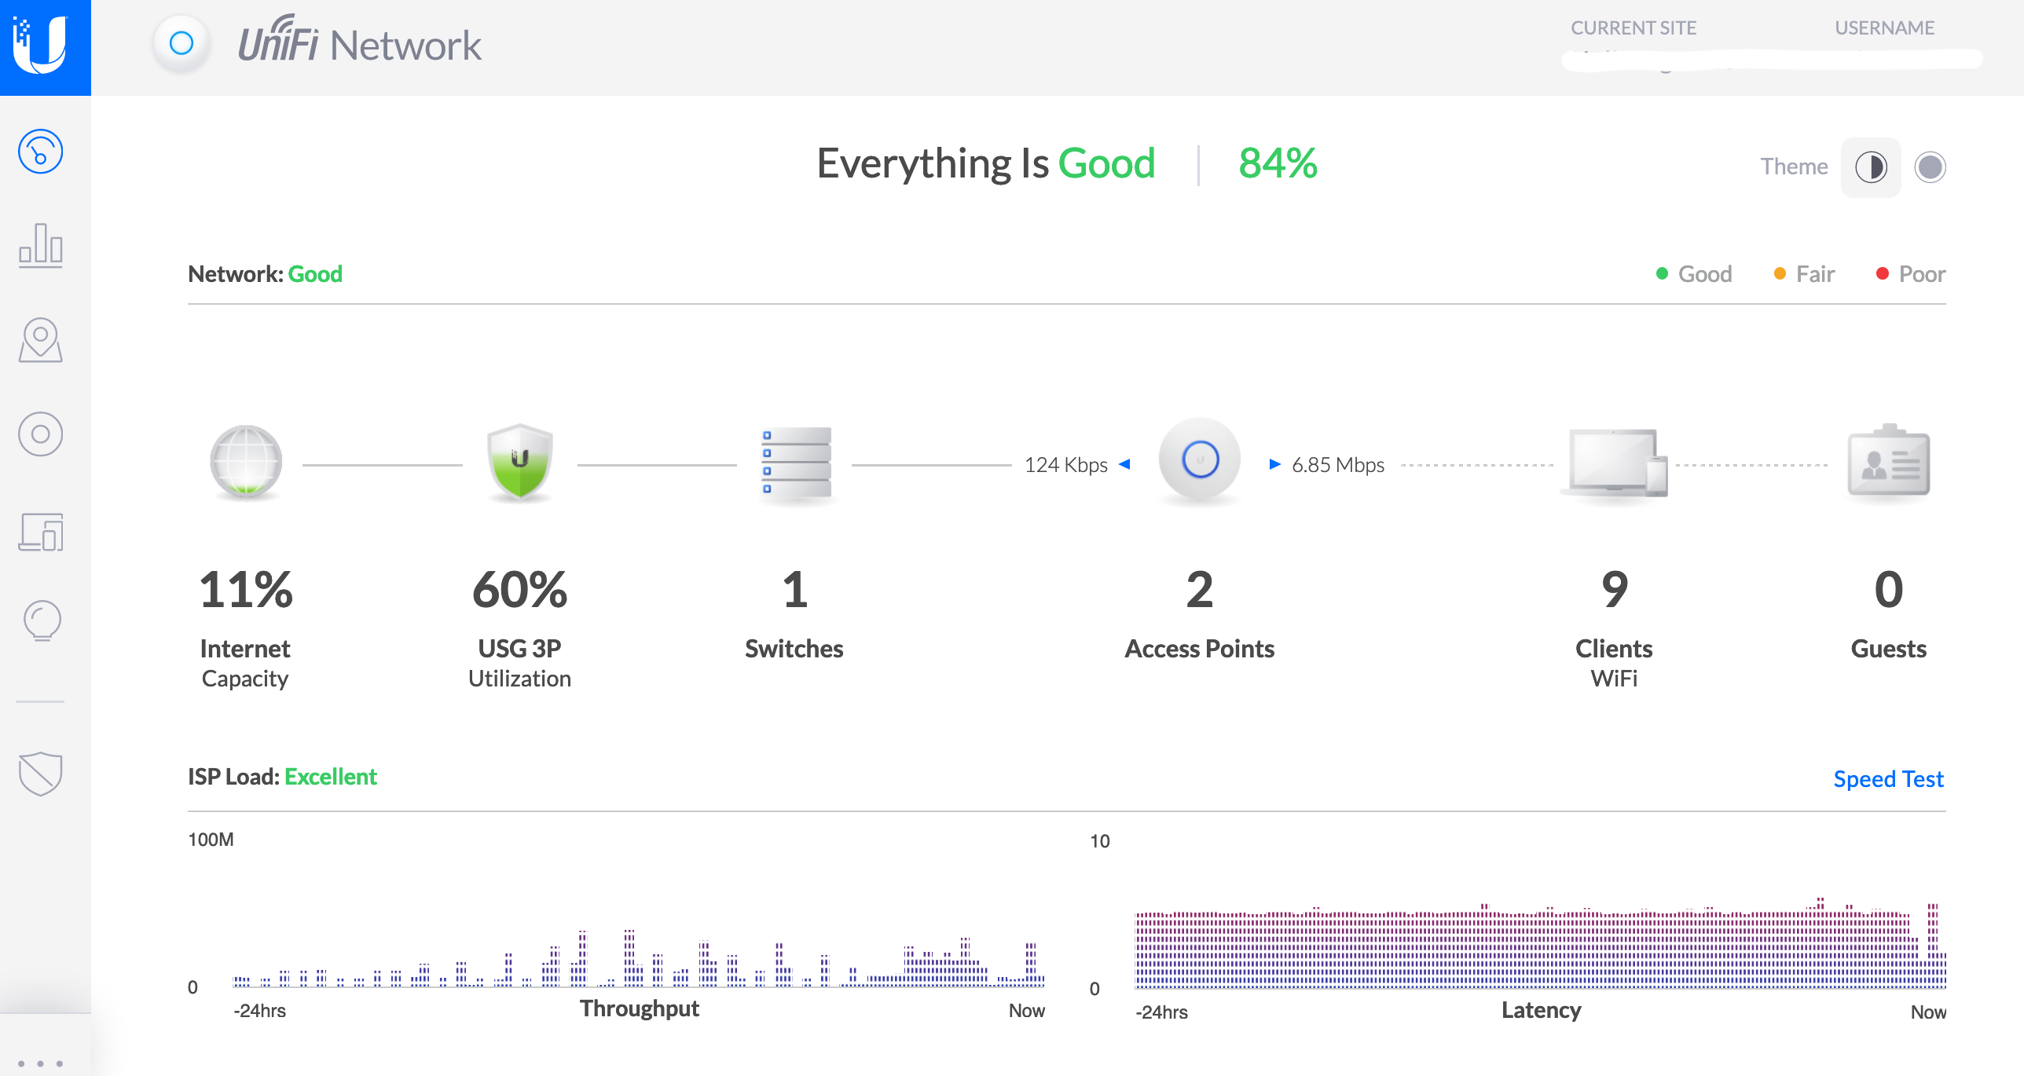
Task: Click the round status indicator beside UniFi Network
Action: click(181, 43)
